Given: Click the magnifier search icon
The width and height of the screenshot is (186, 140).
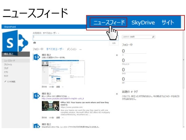Looking at the screenshot, I should (153, 37).
